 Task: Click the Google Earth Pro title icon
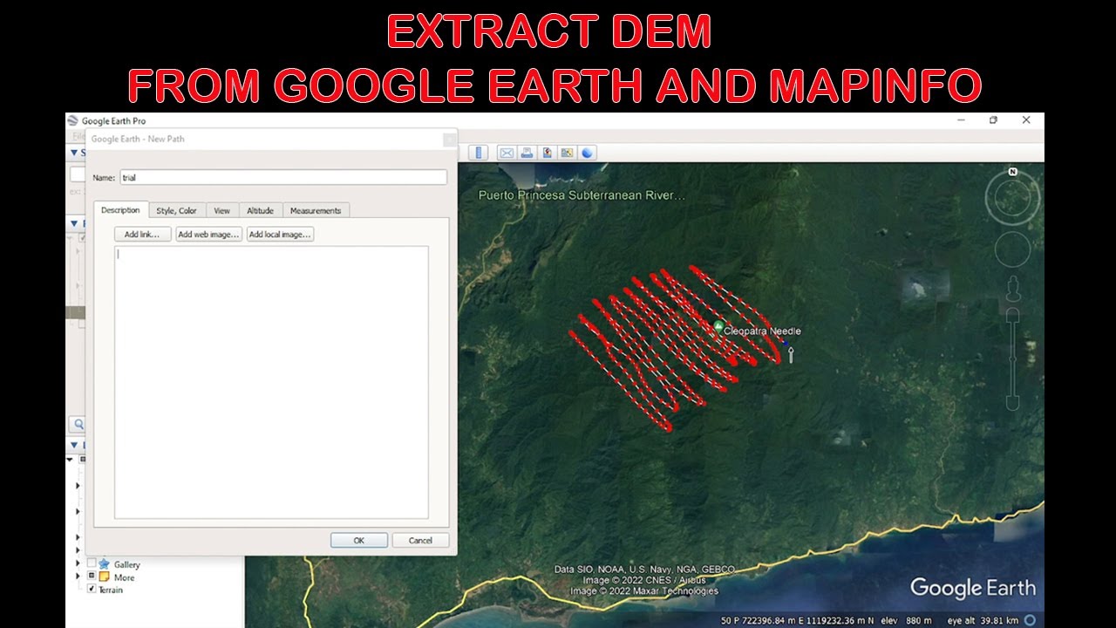point(73,121)
